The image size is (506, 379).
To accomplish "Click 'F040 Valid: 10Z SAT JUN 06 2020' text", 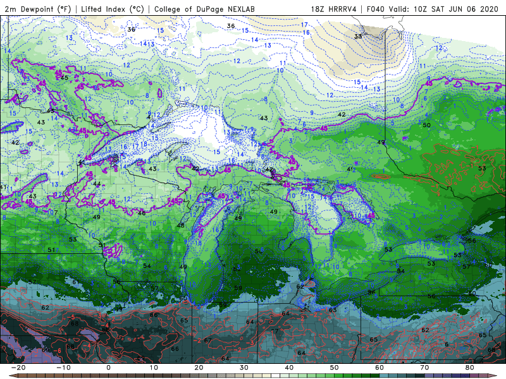I will [433, 9].
